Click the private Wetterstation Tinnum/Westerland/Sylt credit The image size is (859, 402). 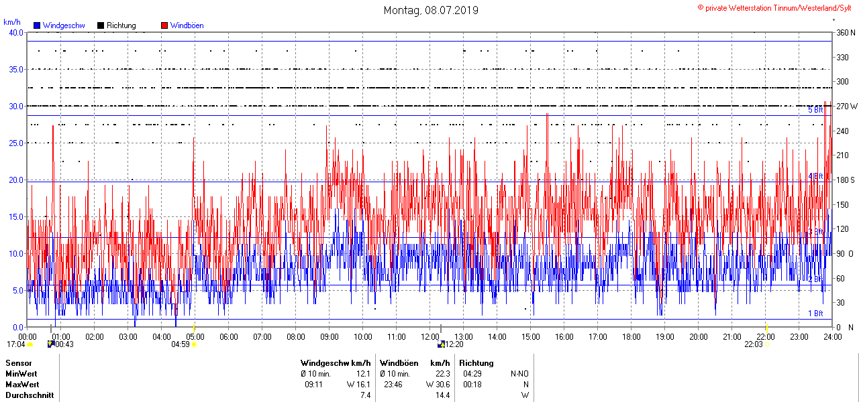pos(774,7)
